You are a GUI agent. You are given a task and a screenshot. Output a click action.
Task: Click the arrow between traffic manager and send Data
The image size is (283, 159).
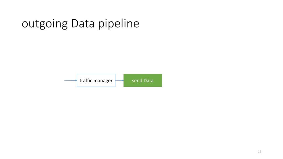click(x=119, y=81)
